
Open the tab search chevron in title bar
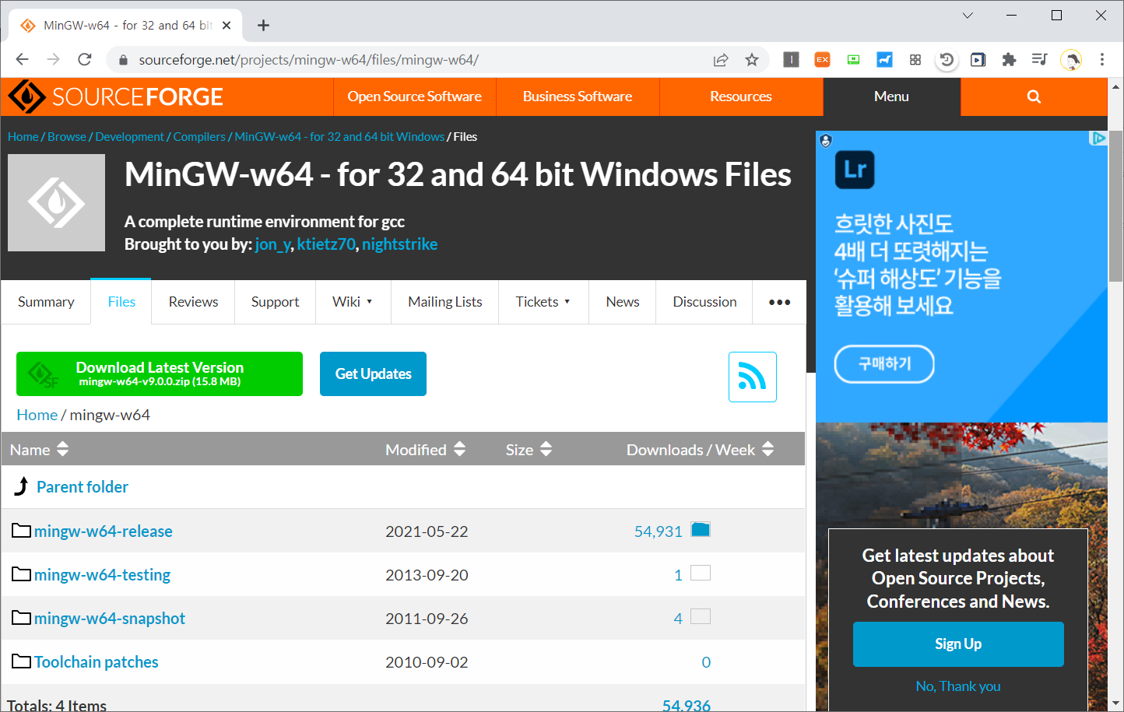[x=968, y=15]
